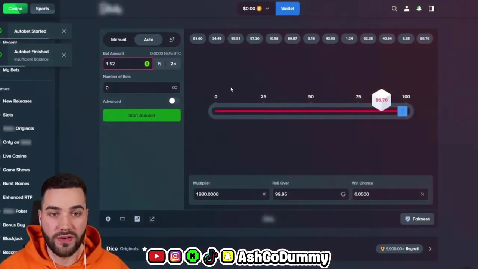The height and width of the screenshot is (269, 478).
Task: Open game settings gear icon
Action: [108, 219]
